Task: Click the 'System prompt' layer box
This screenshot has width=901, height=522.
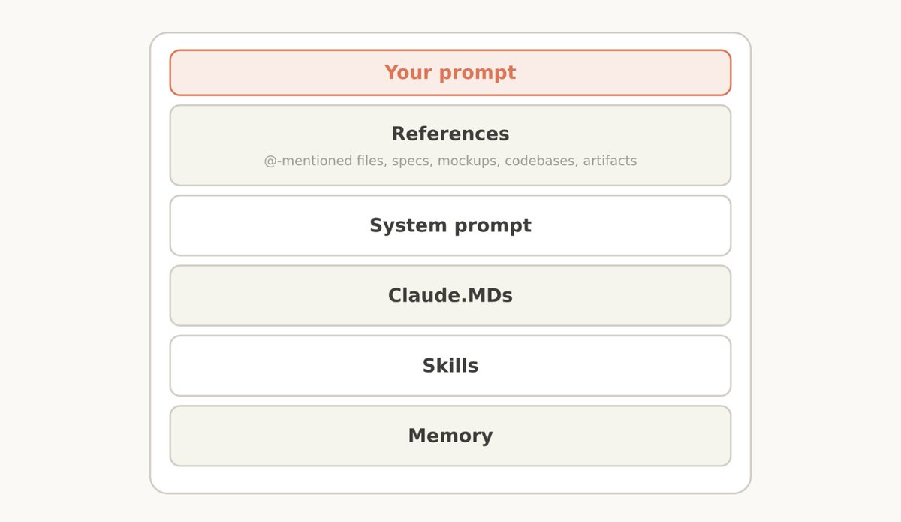Action: pyautogui.click(x=450, y=225)
